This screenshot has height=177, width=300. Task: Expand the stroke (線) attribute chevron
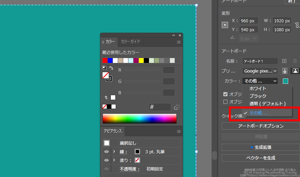click(x=114, y=152)
